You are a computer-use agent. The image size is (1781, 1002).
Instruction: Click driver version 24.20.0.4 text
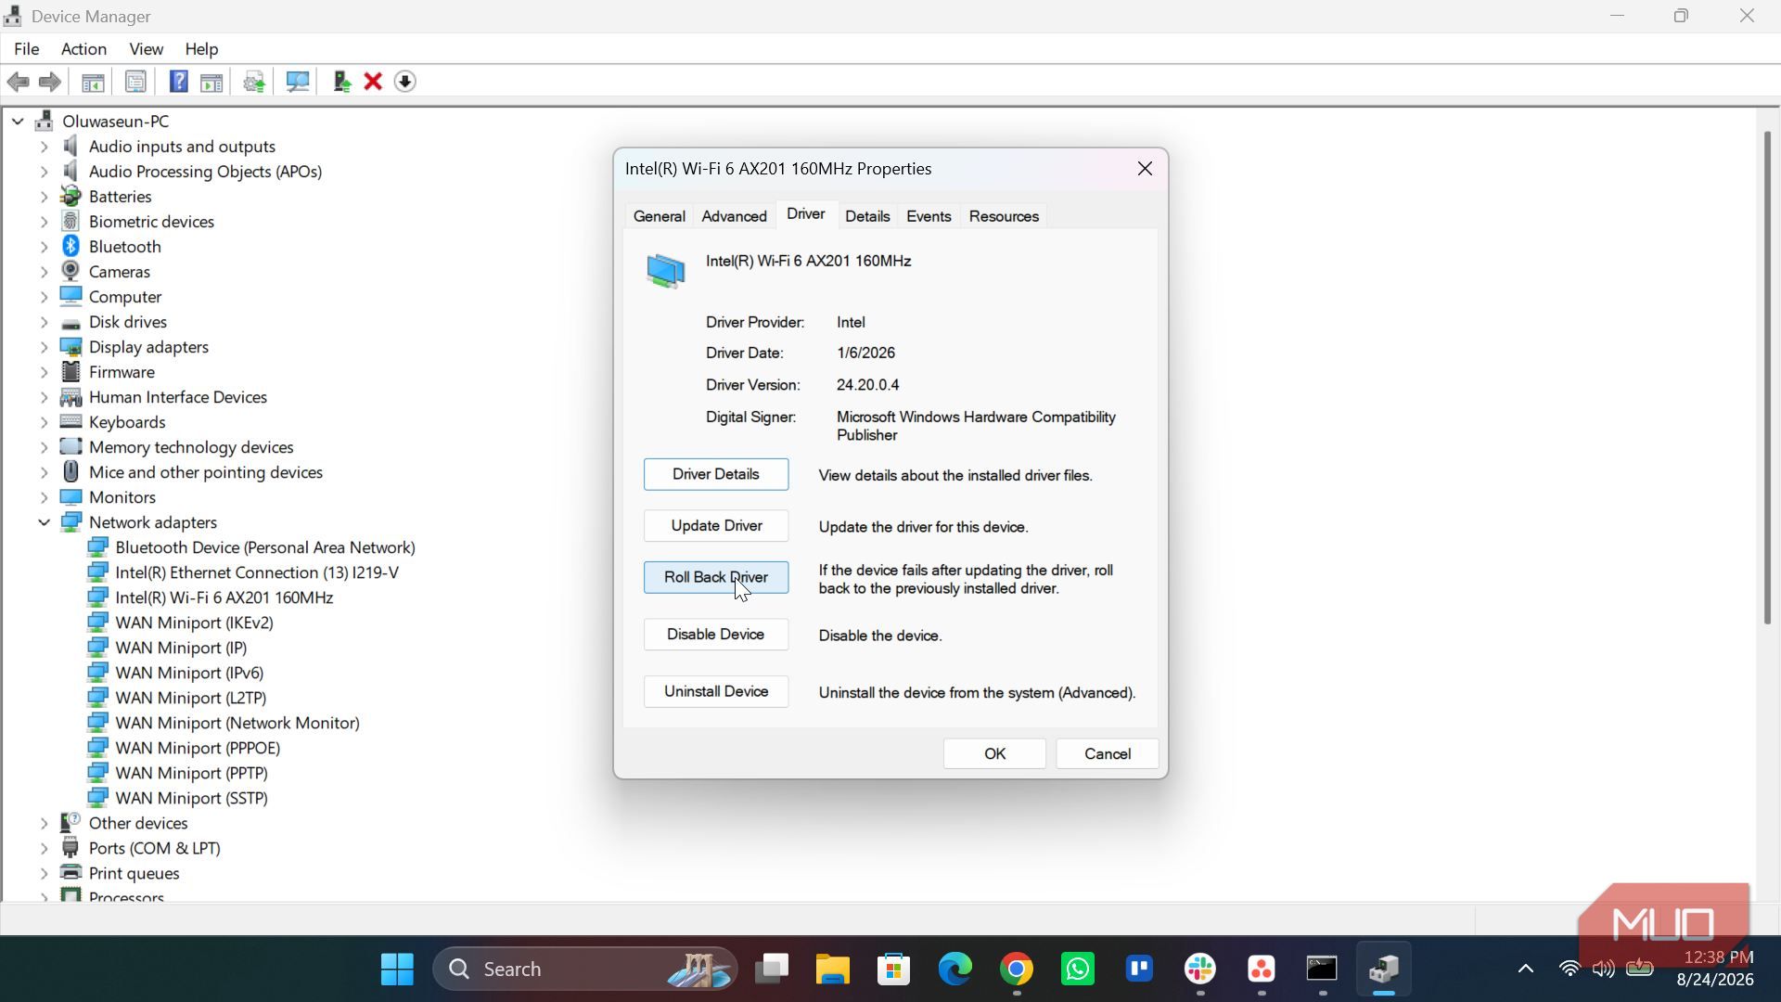(867, 385)
